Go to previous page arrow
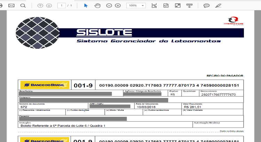261x142 pixels. click(x=40, y=6)
